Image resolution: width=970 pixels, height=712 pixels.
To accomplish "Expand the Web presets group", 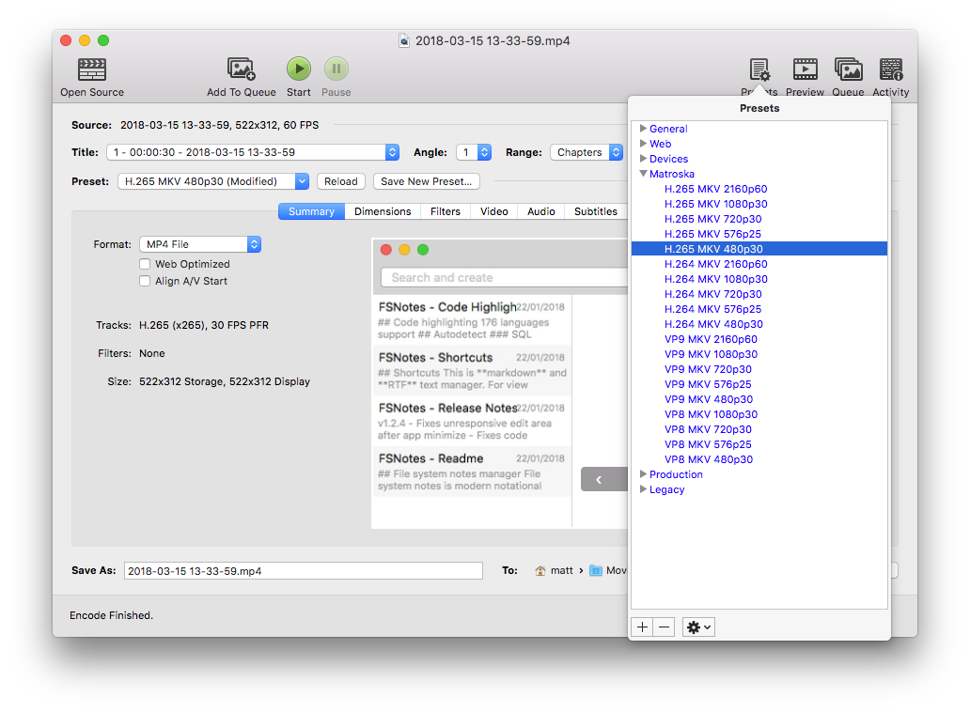I will click(x=643, y=144).
